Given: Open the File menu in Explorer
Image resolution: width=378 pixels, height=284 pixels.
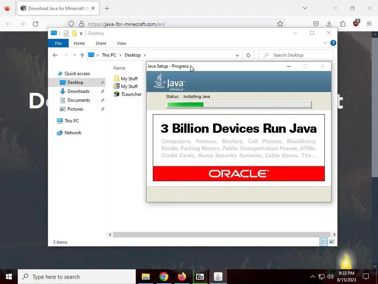Looking at the screenshot, I should (x=58, y=43).
